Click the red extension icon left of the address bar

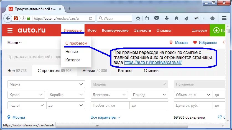16,18
